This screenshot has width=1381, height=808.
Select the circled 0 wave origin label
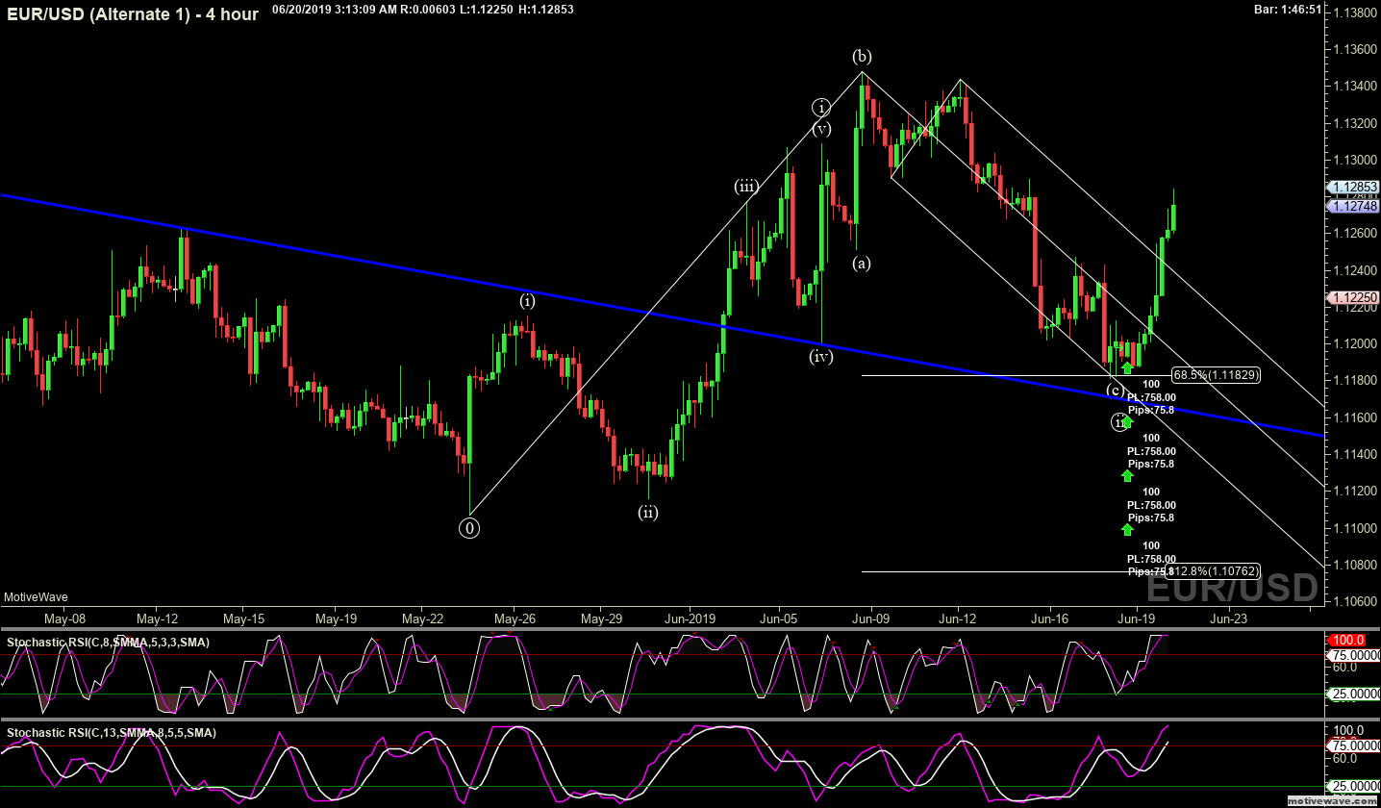[469, 527]
